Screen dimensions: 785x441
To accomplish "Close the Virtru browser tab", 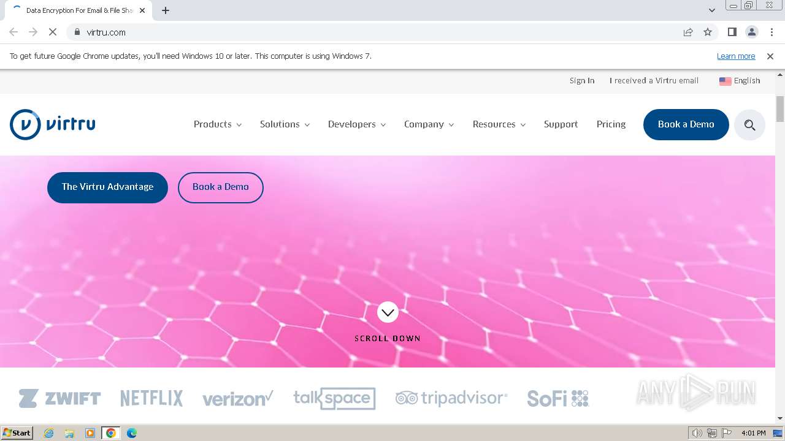I will (x=142, y=10).
